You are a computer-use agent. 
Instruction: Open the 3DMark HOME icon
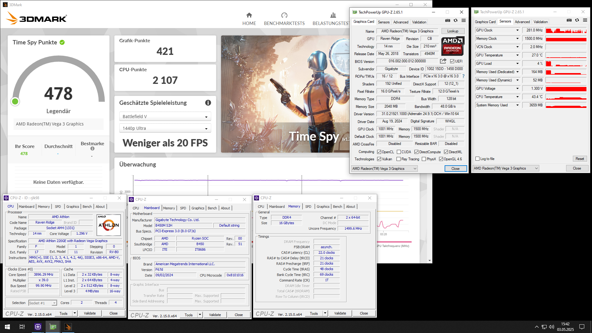(249, 15)
